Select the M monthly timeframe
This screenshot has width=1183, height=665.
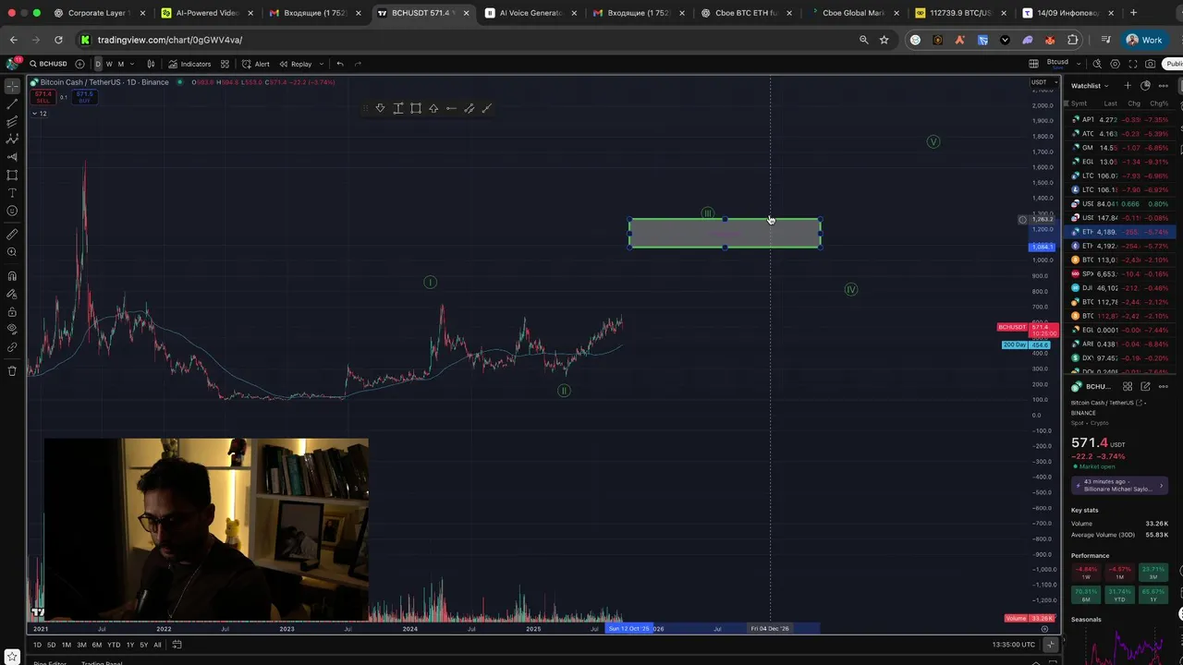pyautogui.click(x=120, y=64)
